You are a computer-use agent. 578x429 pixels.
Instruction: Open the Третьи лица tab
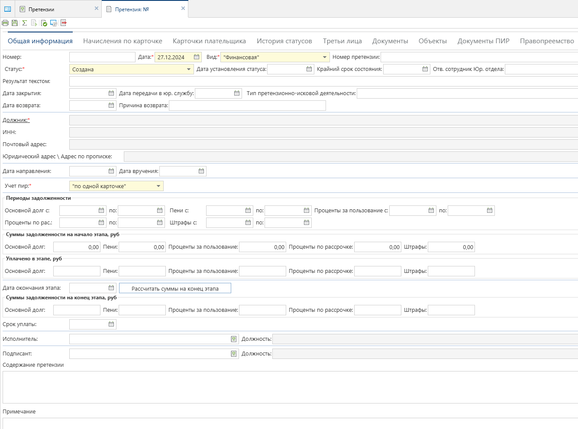click(342, 41)
